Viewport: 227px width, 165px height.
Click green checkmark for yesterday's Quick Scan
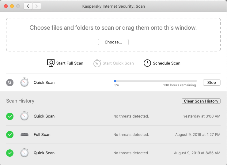click(10, 116)
